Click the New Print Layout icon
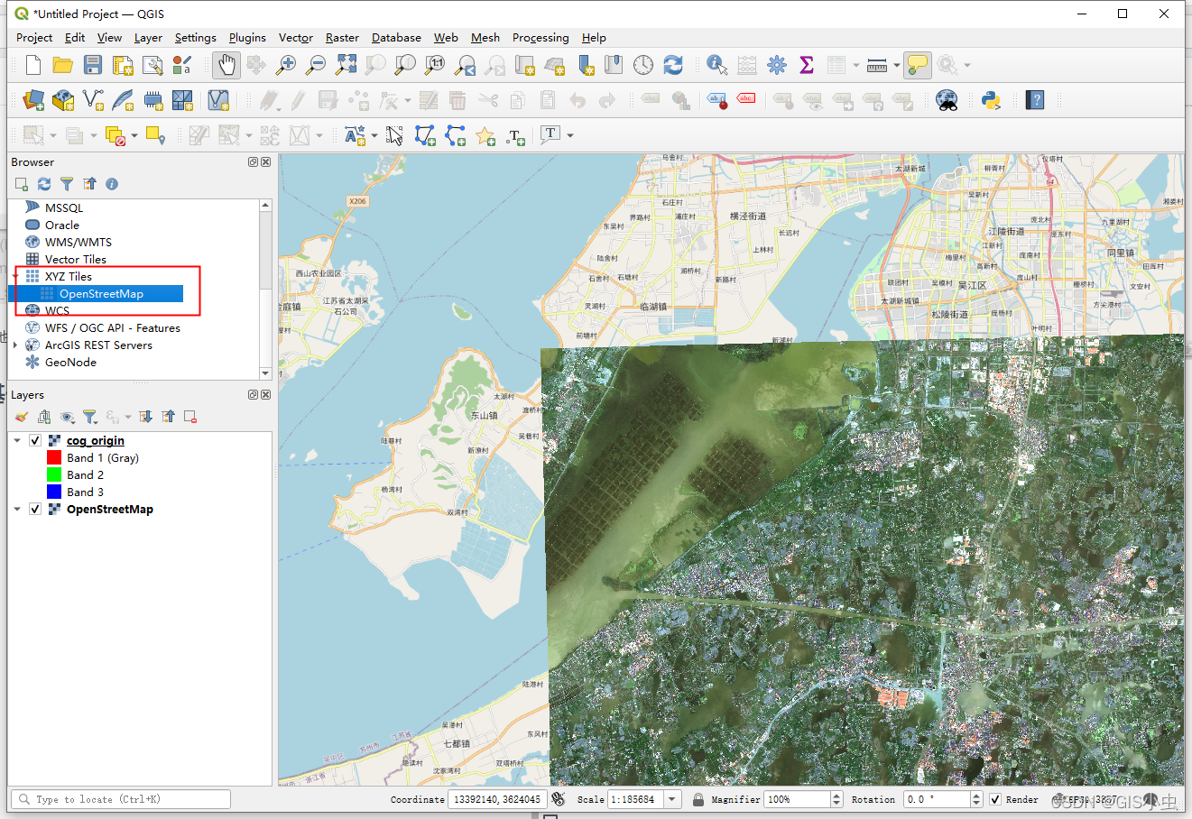Image resolution: width=1192 pixels, height=819 pixels. click(123, 65)
